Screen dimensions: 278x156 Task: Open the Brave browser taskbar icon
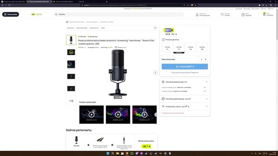tap(127, 153)
